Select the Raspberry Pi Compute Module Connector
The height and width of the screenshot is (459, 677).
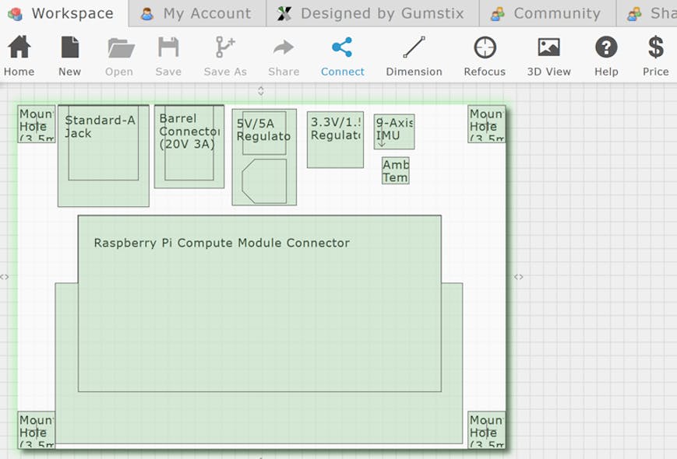[x=259, y=329]
